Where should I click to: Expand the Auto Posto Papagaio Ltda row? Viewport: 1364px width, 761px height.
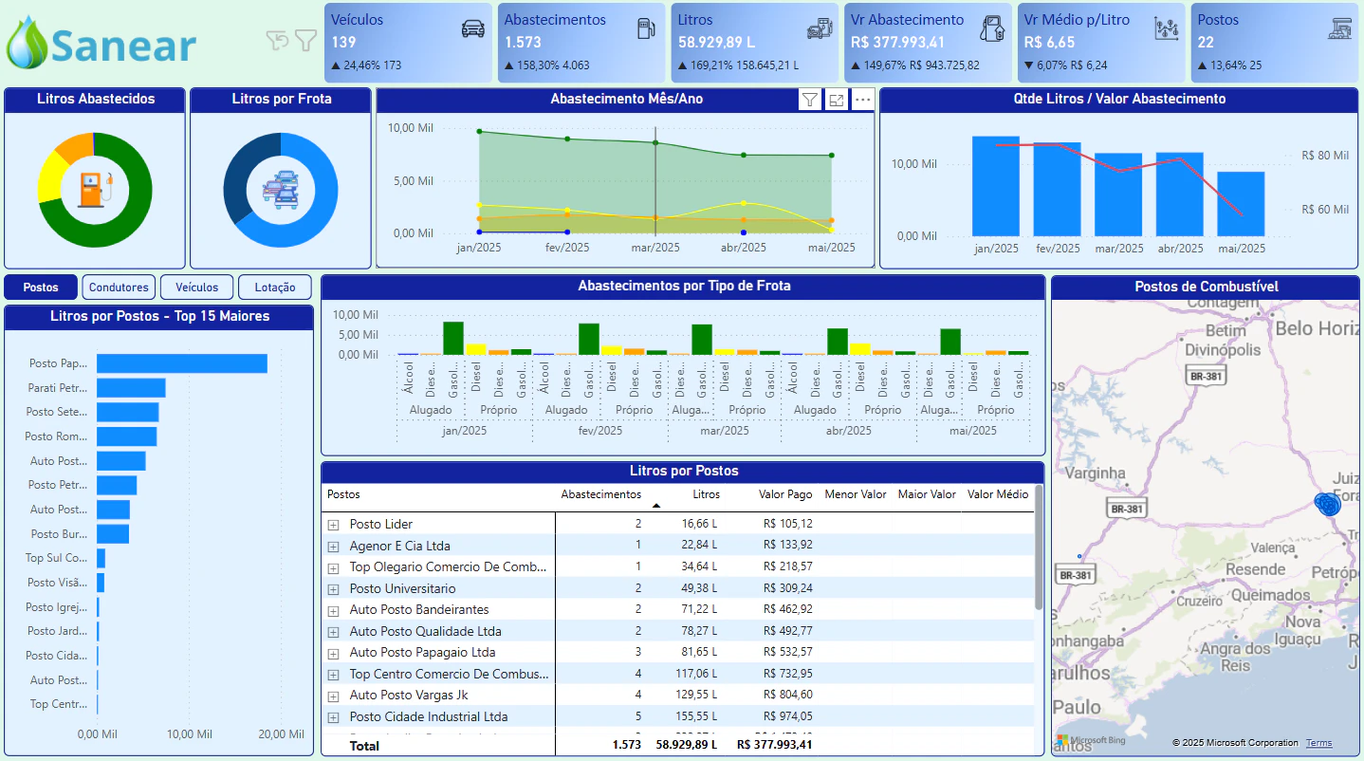[333, 653]
